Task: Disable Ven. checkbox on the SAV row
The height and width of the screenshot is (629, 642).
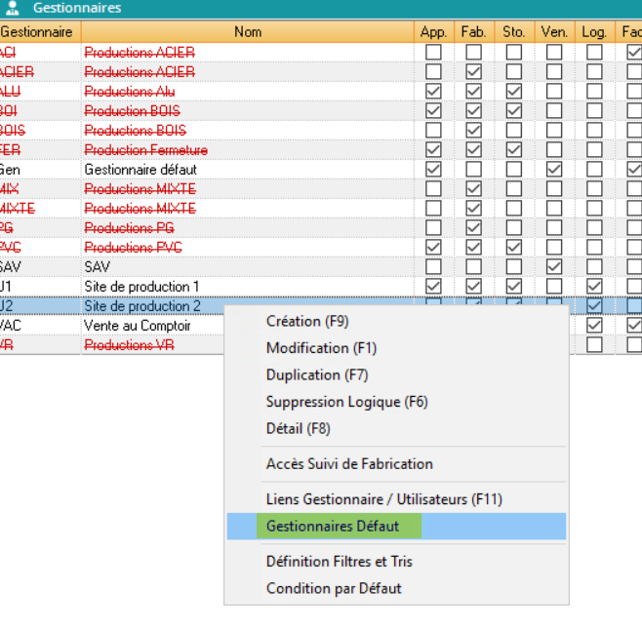Action: [x=554, y=267]
